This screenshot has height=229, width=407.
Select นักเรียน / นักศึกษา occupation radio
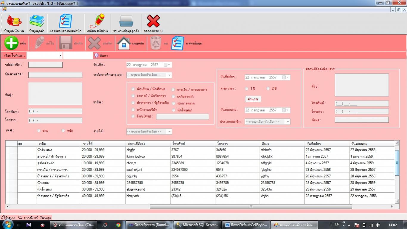tap(133, 89)
